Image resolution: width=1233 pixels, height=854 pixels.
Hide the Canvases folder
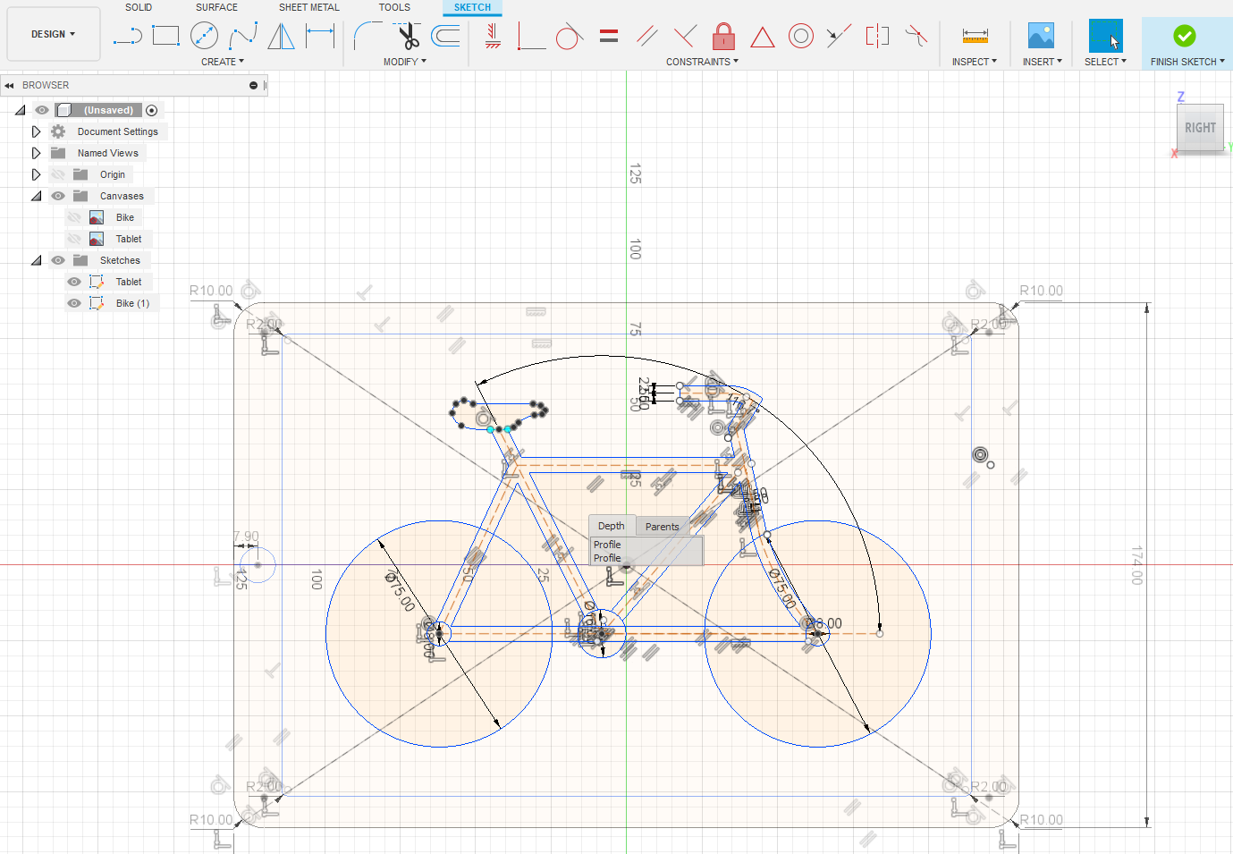(x=58, y=196)
